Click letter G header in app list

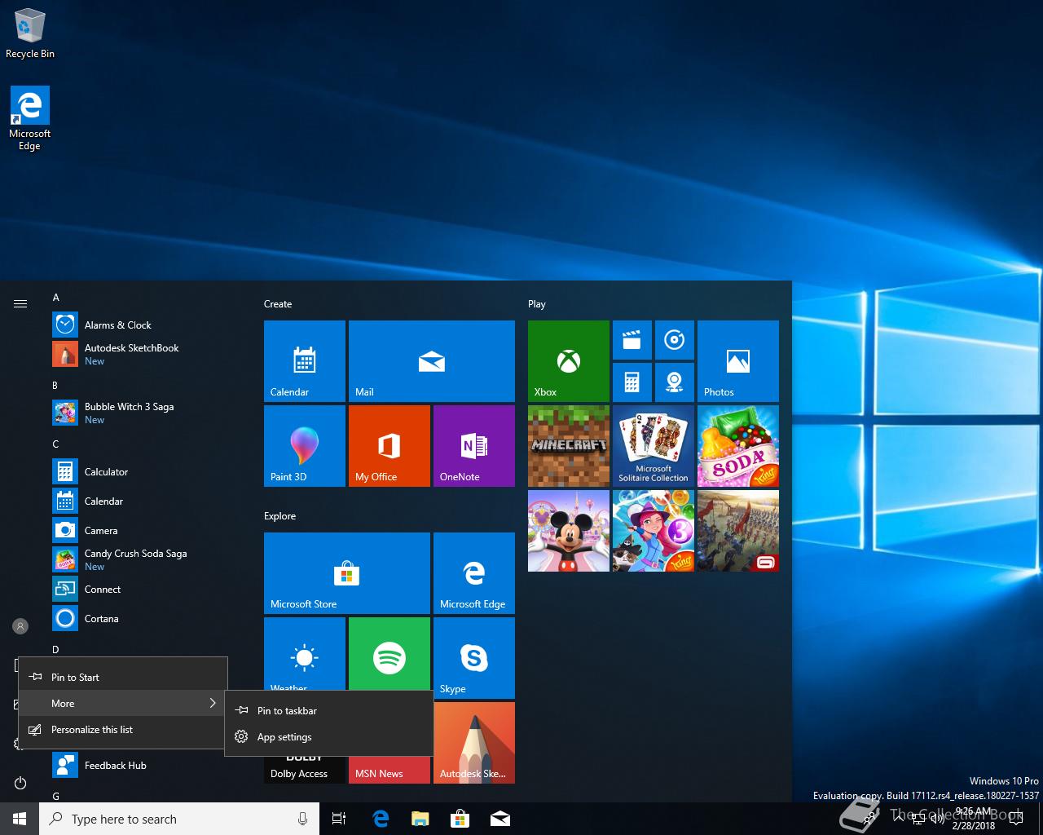click(x=55, y=796)
